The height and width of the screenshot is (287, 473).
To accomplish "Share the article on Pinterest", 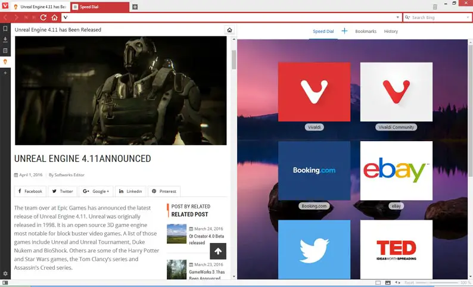I will point(164,192).
